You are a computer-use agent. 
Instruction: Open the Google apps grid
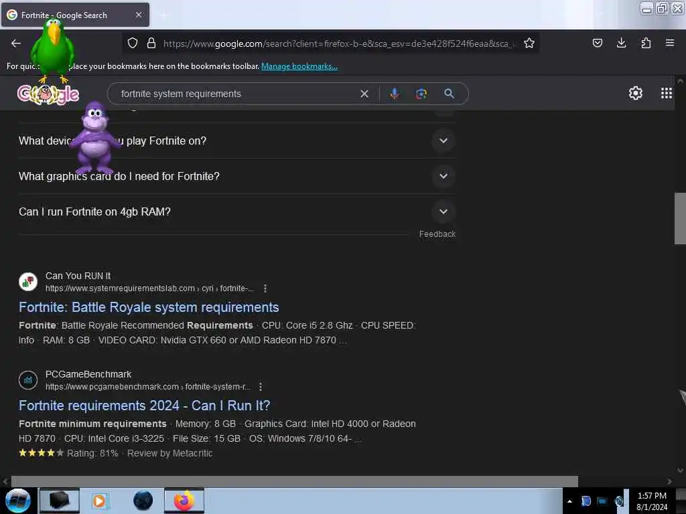click(667, 93)
